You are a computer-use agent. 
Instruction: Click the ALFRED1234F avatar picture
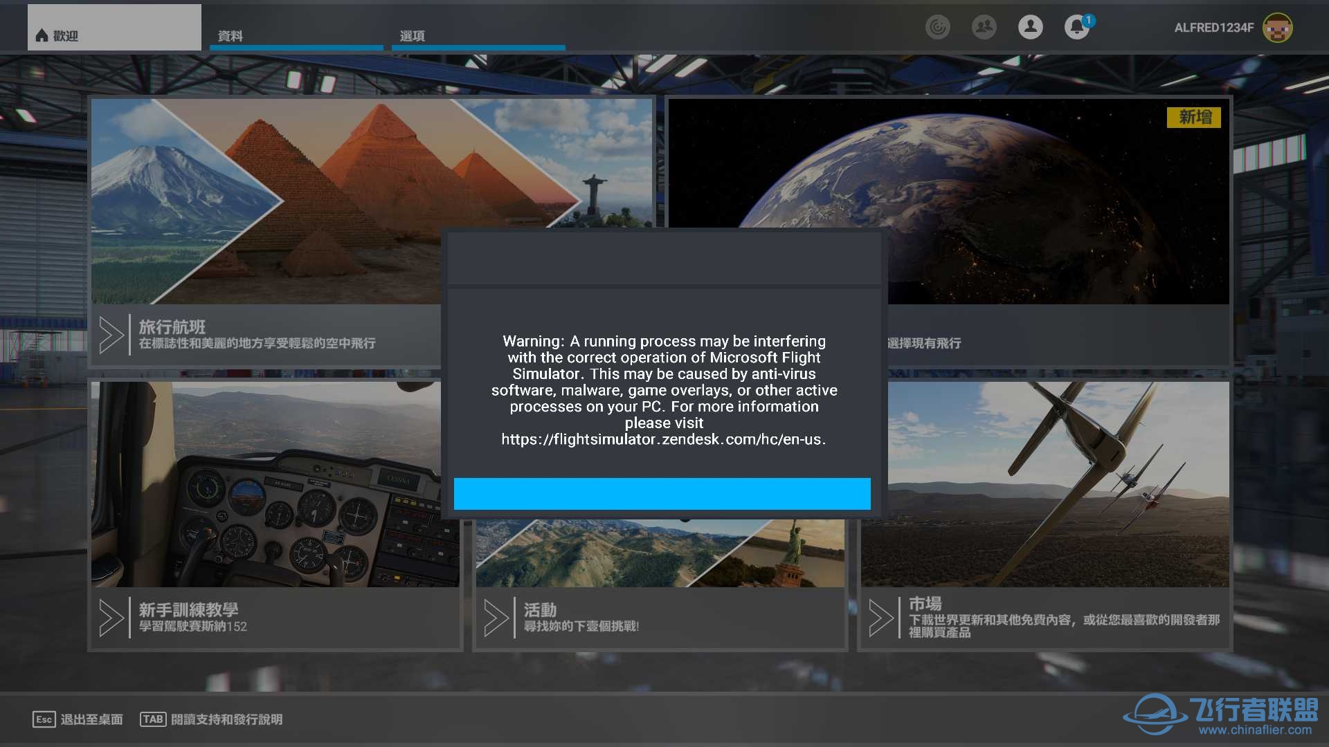pos(1277,28)
